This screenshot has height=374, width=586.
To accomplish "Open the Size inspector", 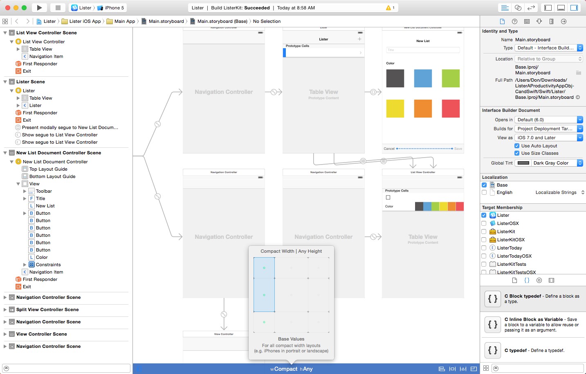I will pos(551,21).
